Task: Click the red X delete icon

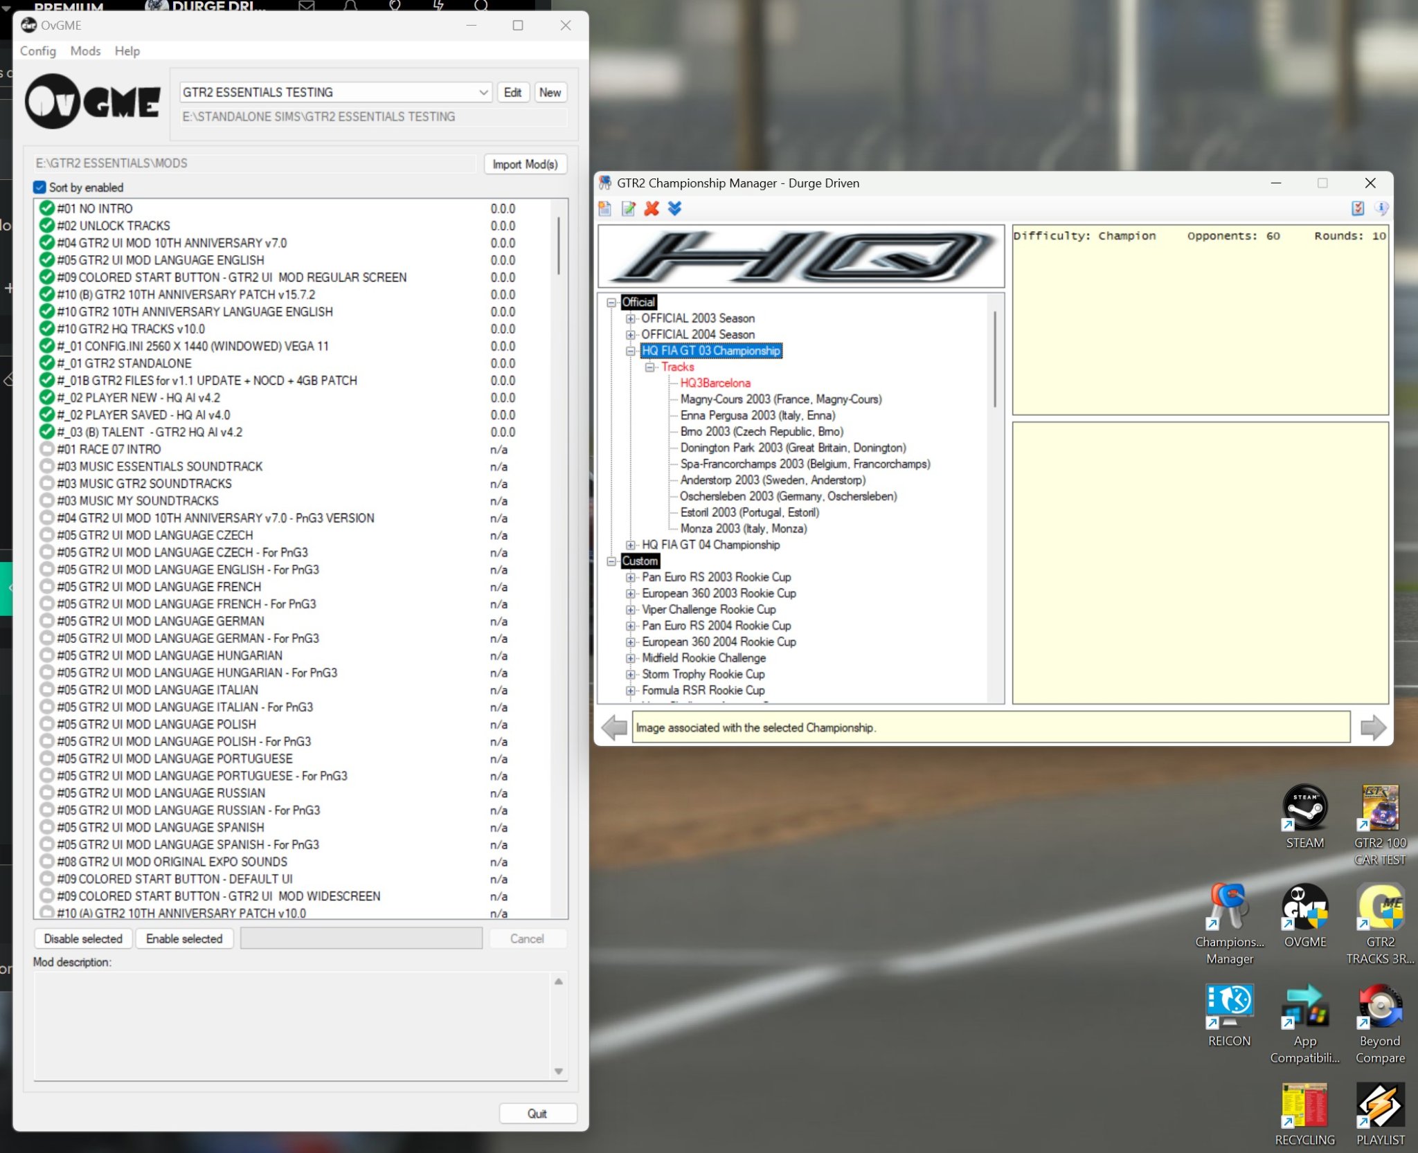Action: pyautogui.click(x=652, y=208)
